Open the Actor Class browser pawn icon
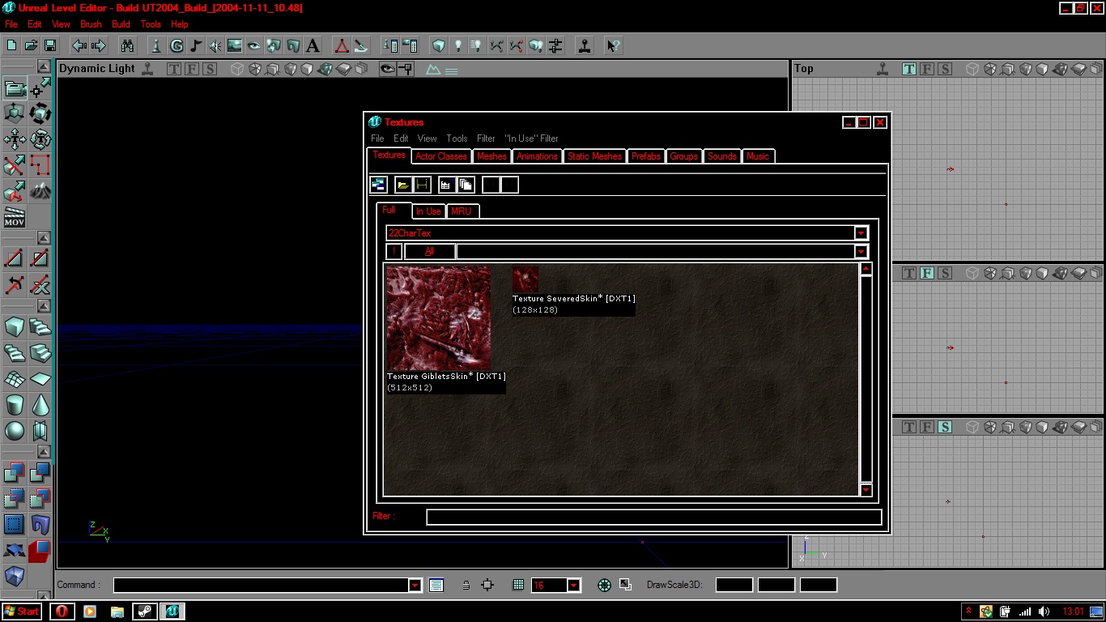The height and width of the screenshot is (622, 1106). (x=156, y=45)
